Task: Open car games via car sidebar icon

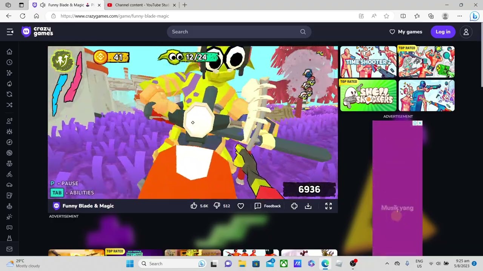Action: pos(9,185)
